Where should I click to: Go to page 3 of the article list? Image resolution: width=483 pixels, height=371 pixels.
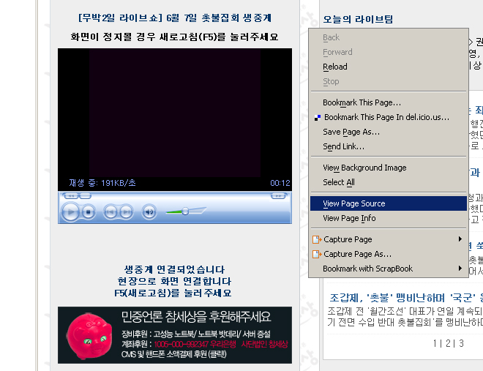click(x=461, y=343)
